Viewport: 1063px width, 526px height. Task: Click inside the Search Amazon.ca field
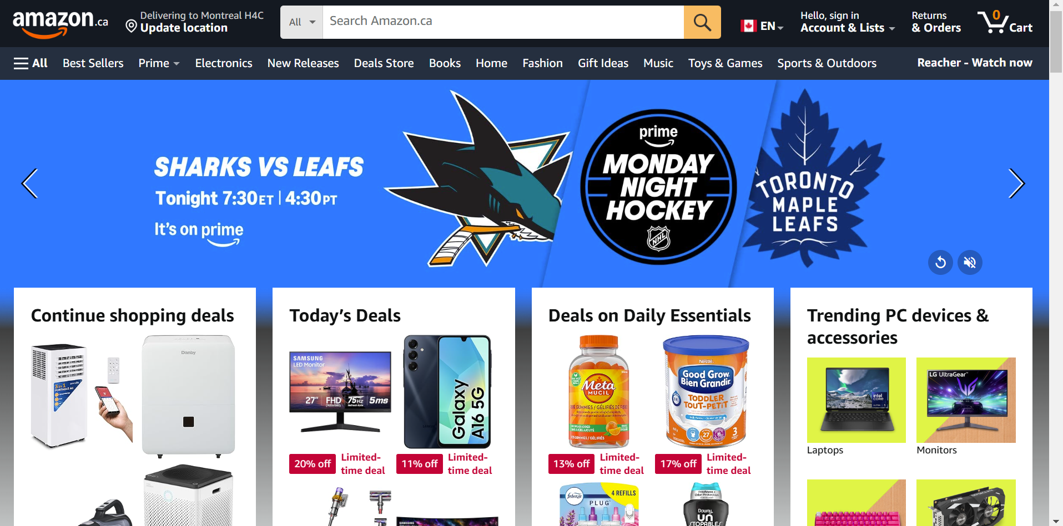[503, 22]
